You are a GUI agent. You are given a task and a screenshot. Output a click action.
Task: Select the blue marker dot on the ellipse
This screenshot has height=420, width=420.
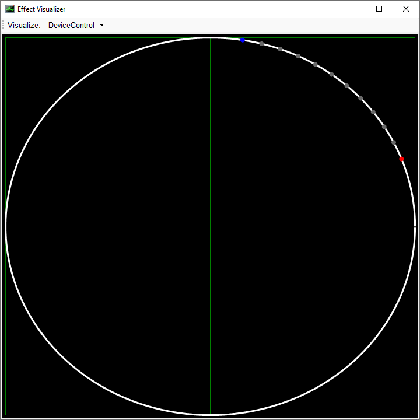point(243,40)
